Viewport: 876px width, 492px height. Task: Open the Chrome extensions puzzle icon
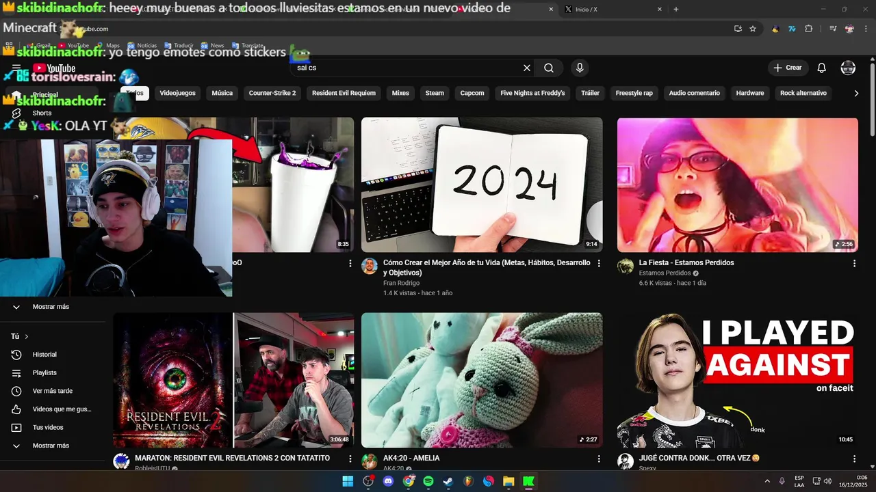point(809,29)
